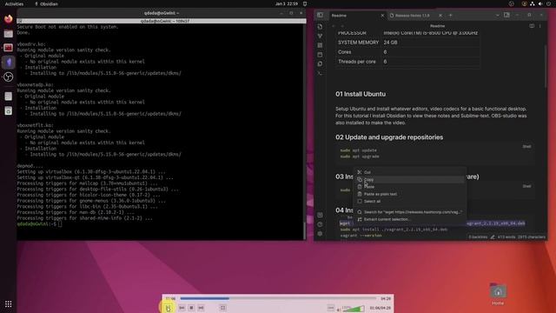Create new canvas from ribbon

[320, 45]
